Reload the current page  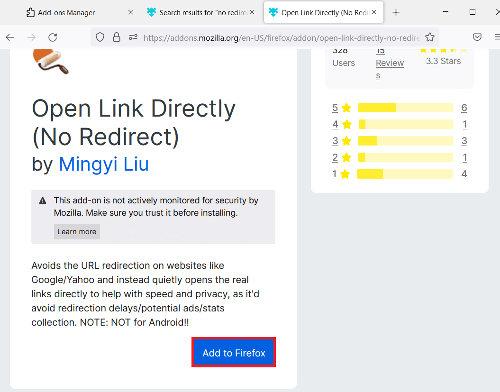click(53, 37)
